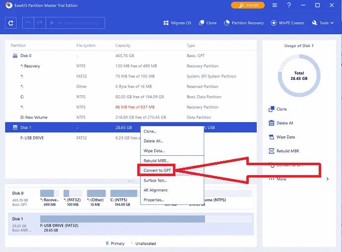The height and width of the screenshot is (252, 342).
Task: Choose Clone... from context menu
Action: click(172, 131)
